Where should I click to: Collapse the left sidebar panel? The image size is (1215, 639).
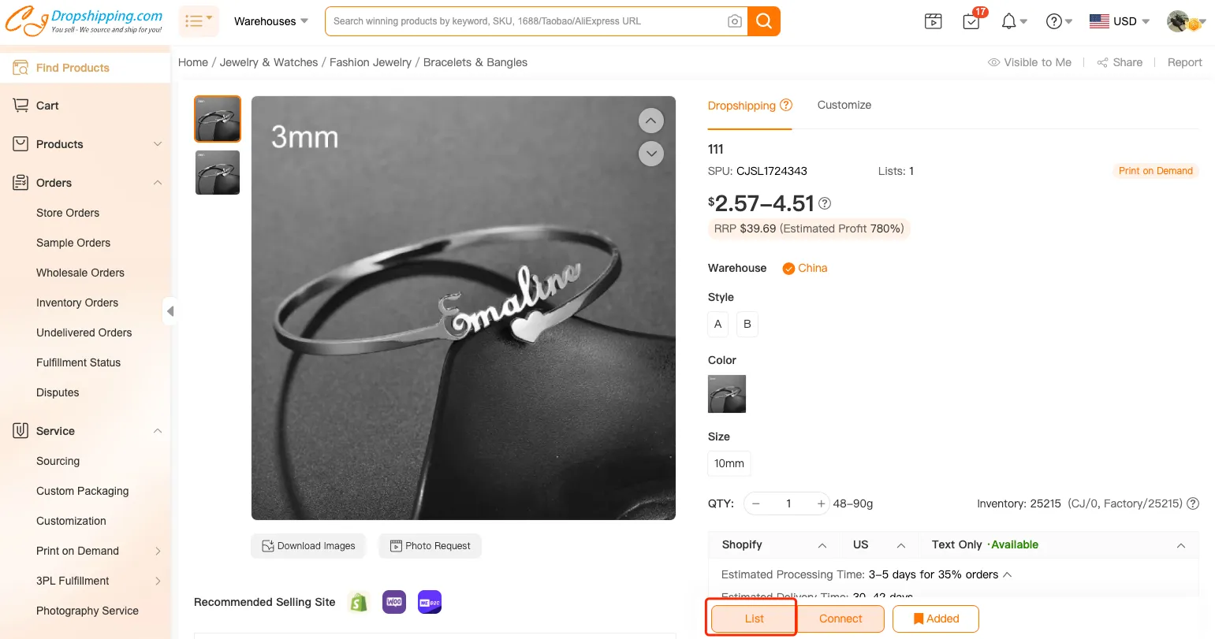170,311
